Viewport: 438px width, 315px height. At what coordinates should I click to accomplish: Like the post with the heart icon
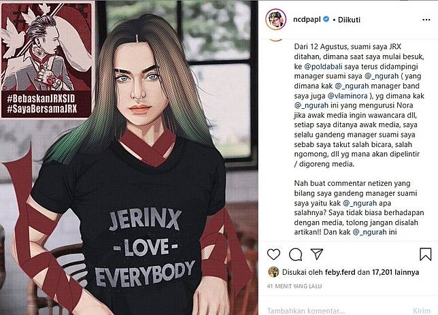pyautogui.click(x=273, y=254)
